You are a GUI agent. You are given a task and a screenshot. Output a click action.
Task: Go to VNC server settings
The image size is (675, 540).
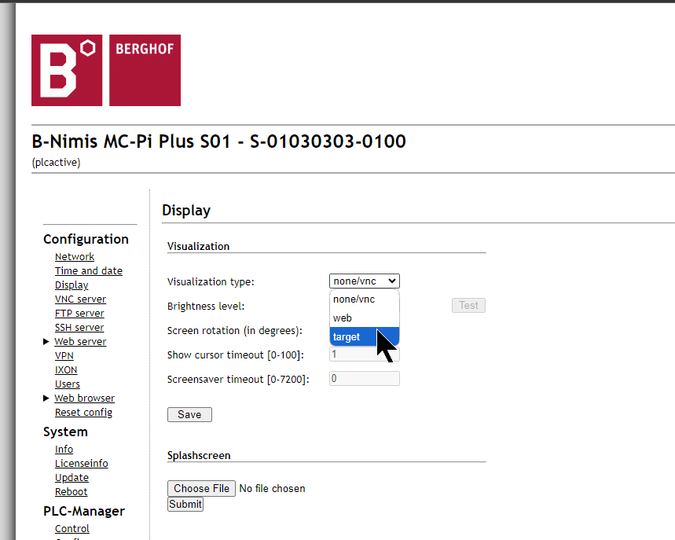coord(80,299)
